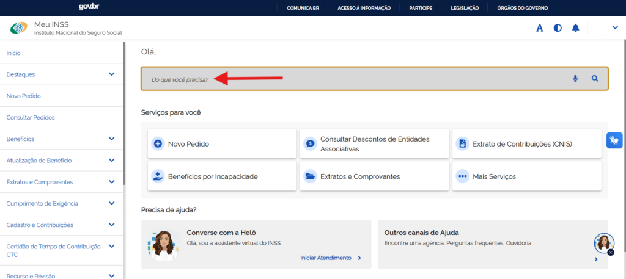626x279 pixels.
Task: Open Extratos e Comprovantes service card
Action: click(375, 176)
